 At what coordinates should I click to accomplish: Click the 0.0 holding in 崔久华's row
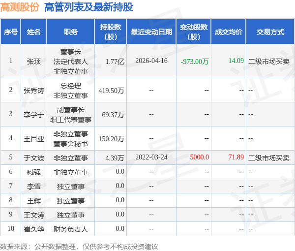coord(120,228)
